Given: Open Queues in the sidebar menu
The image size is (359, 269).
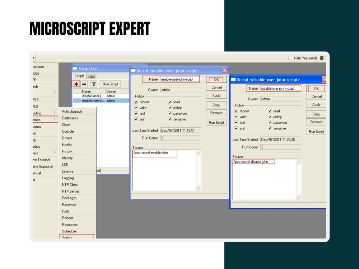Looking at the screenshot, I should [x=45, y=127].
